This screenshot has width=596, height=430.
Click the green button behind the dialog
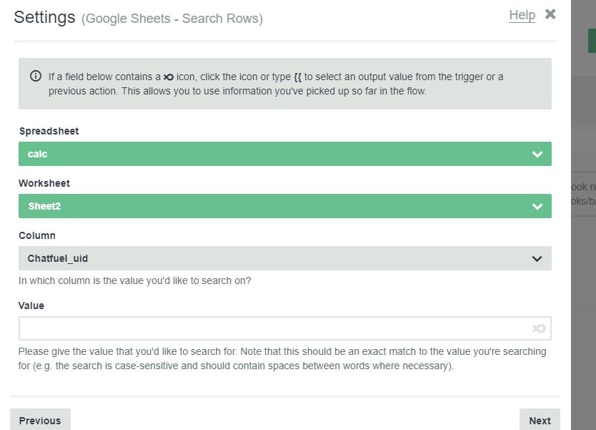click(x=592, y=41)
